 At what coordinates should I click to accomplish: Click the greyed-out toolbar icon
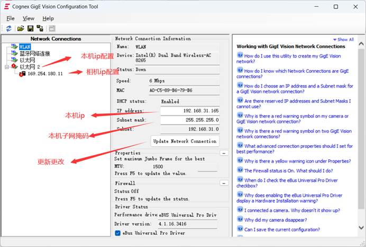pyautogui.click(x=52, y=28)
